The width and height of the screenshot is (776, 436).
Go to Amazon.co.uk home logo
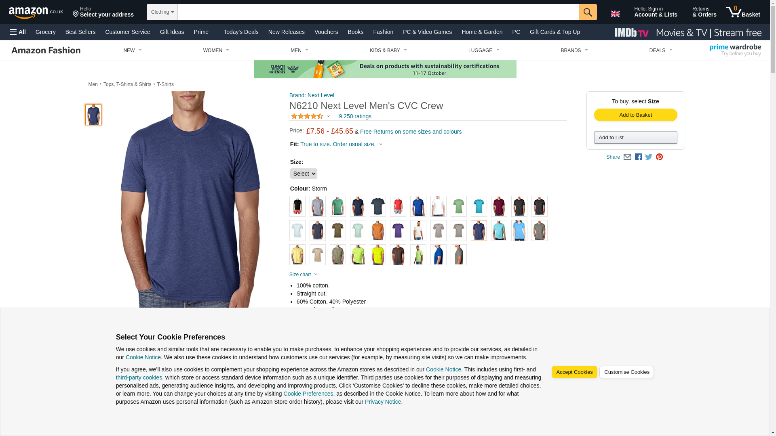(x=36, y=13)
